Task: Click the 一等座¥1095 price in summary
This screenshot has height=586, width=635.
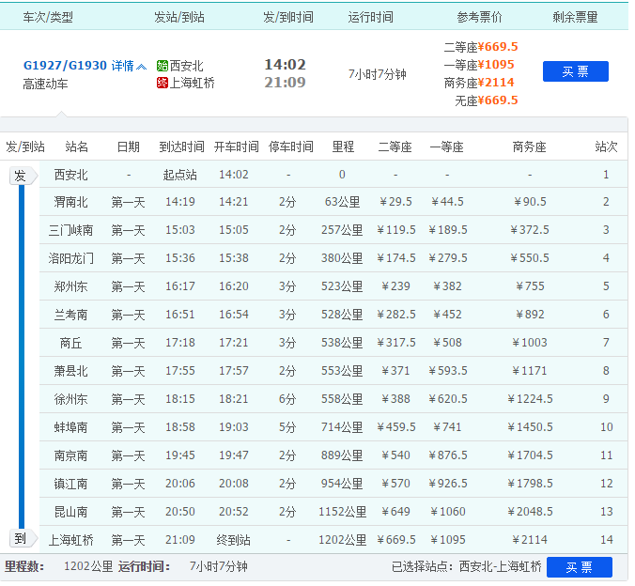Action: [479, 65]
